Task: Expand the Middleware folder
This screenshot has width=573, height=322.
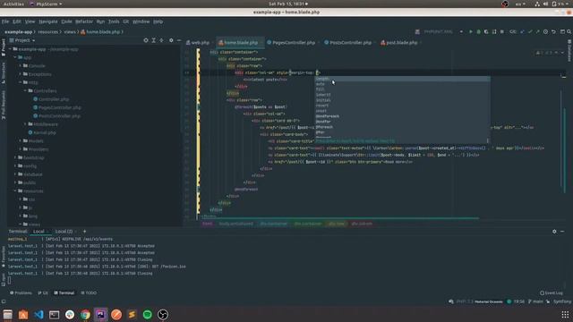Action: click(x=26, y=124)
